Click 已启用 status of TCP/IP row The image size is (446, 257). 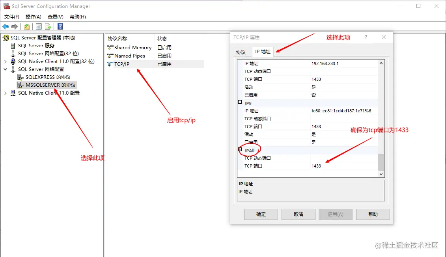164,64
